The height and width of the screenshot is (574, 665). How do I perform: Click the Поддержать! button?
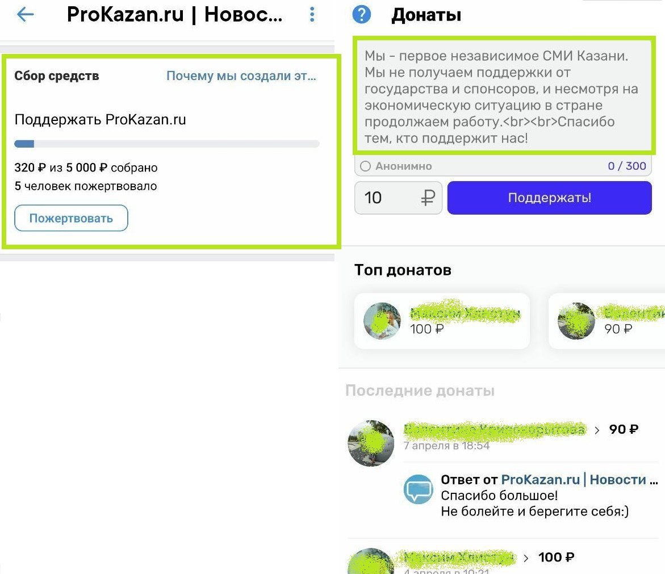(x=549, y=198)
